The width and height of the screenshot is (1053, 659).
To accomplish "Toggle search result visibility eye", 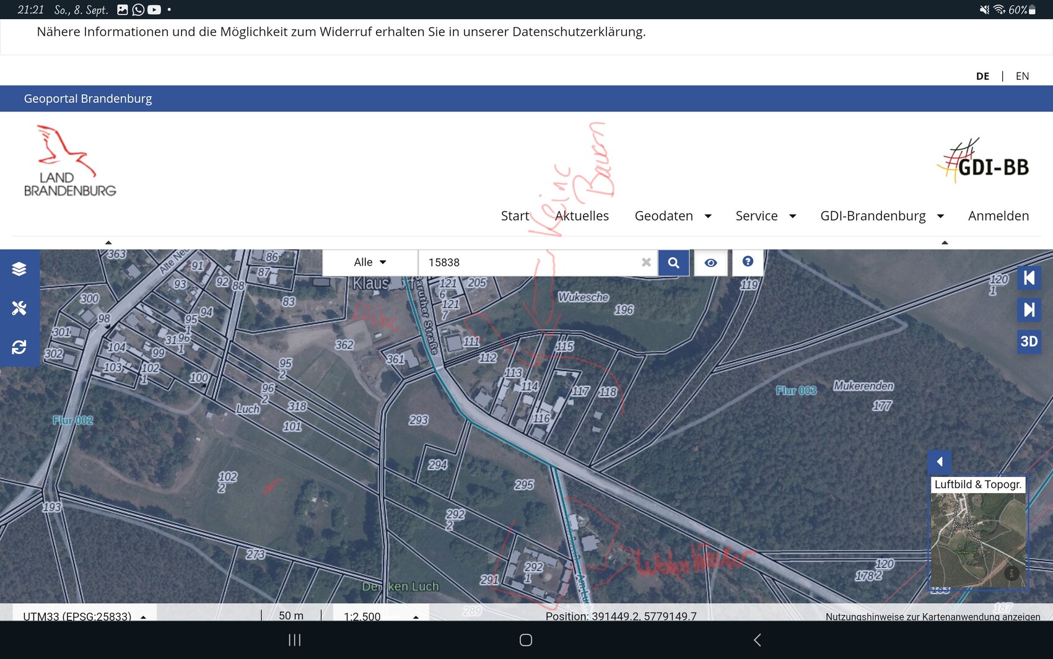I will pyautogui.click(x=710, y=263).
